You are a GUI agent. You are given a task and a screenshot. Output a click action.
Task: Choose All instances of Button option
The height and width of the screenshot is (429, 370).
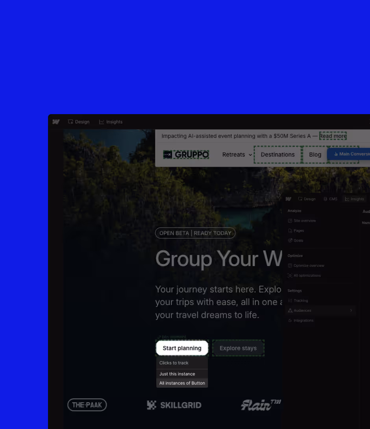point(182,383)
